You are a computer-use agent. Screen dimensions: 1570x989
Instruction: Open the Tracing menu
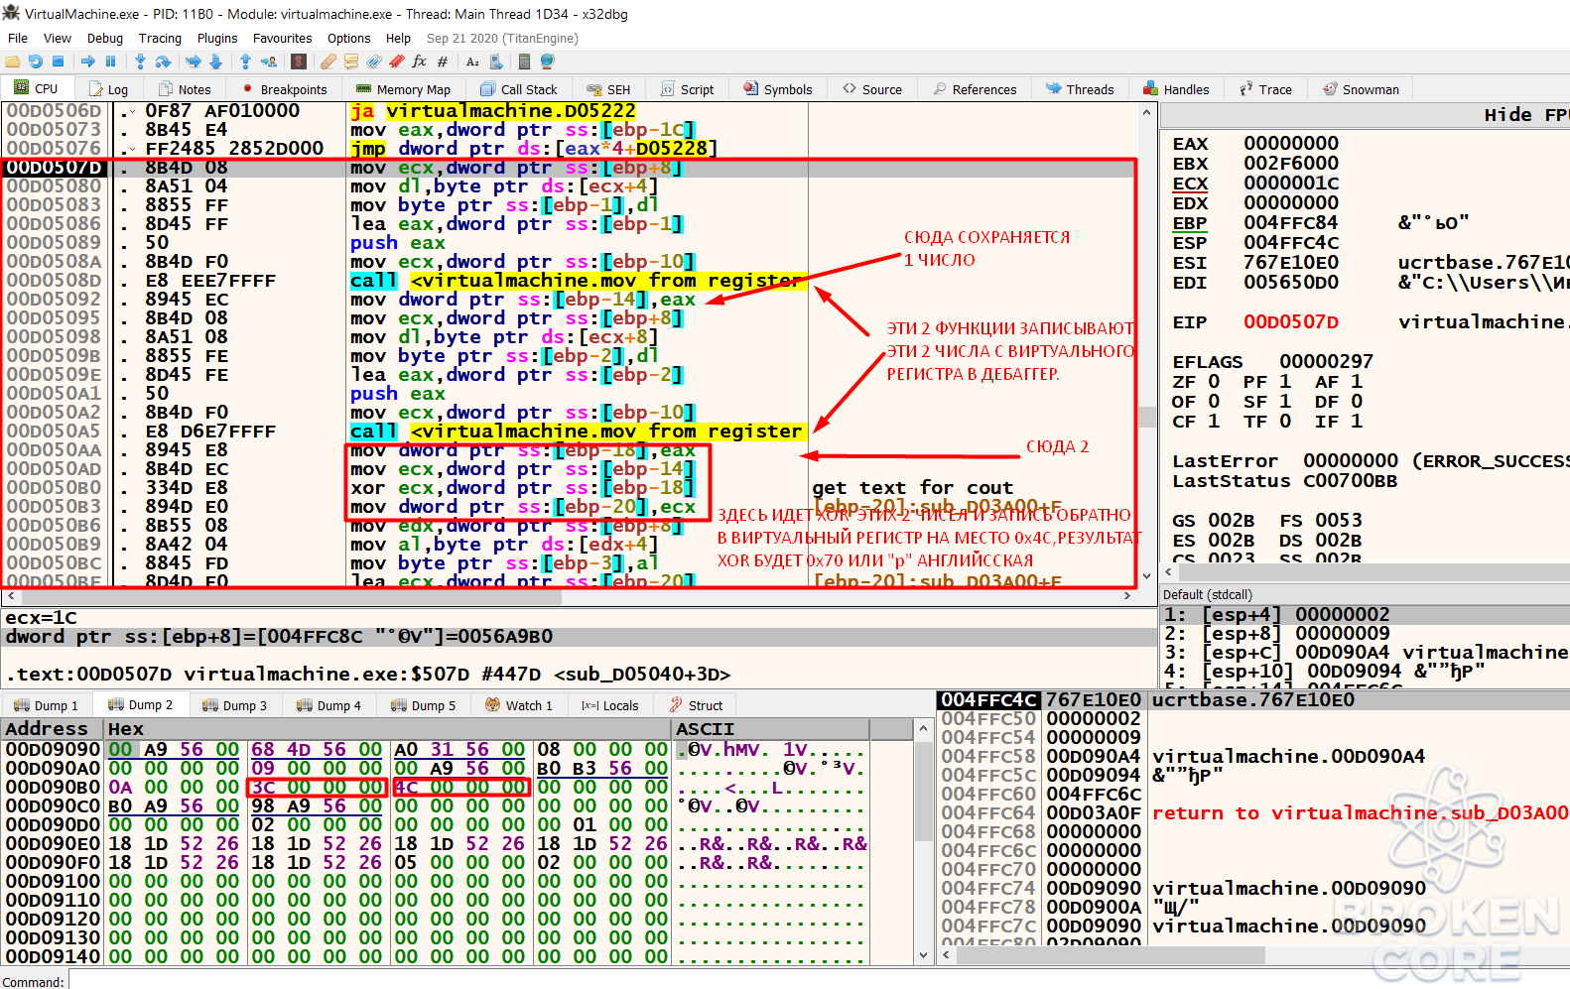pos(160,38)
